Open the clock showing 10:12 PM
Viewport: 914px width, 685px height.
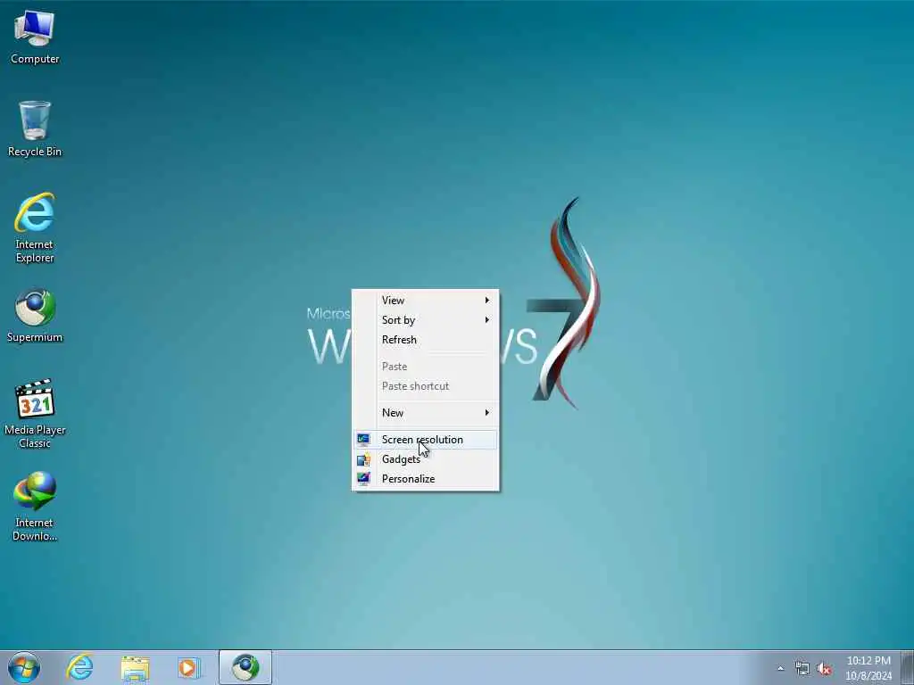pyautogui.click(x=868, y=668)
